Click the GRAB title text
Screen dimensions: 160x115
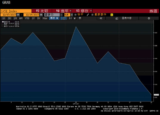[6, 2]
